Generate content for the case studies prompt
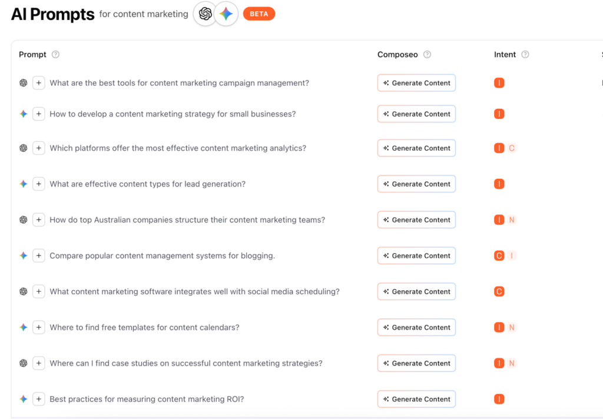The width and height of the screenshot is (603, 419). (x=416, y=363)
